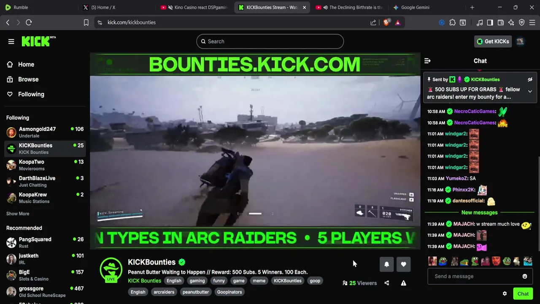Collapse the chat panel arrow icon
The image size is (540, 304).
(x=427, y=61)
